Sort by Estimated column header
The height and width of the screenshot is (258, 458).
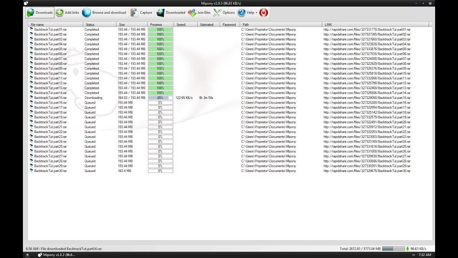coord(209,25)
